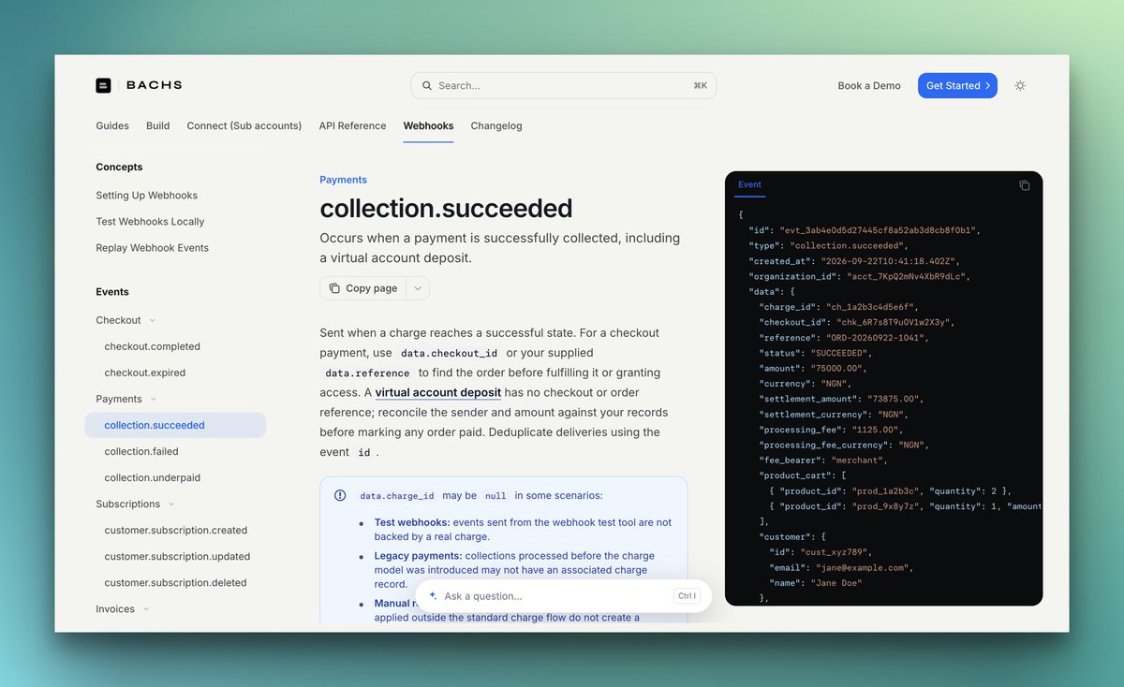Collapse the Invoices events group
This screenshot has width=1124, height=687.
click(146, 608)
